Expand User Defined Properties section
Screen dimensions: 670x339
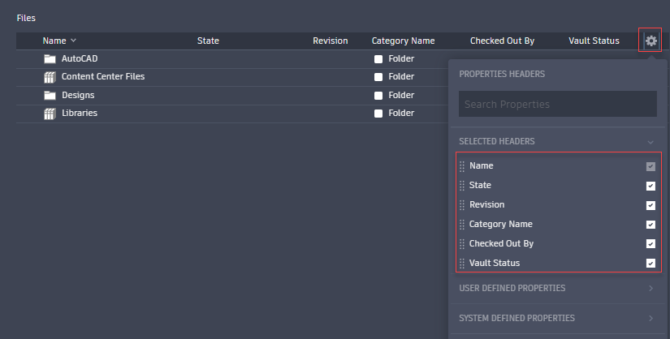[651, 288]
